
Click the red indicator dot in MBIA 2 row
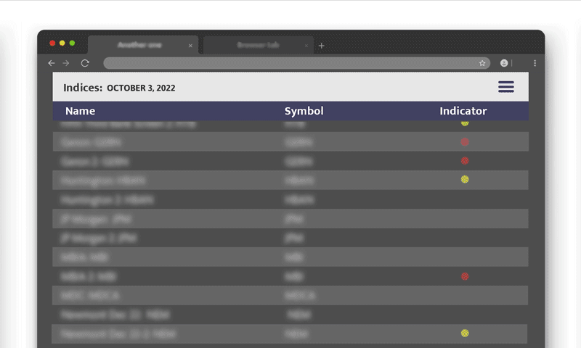point(465,276)
